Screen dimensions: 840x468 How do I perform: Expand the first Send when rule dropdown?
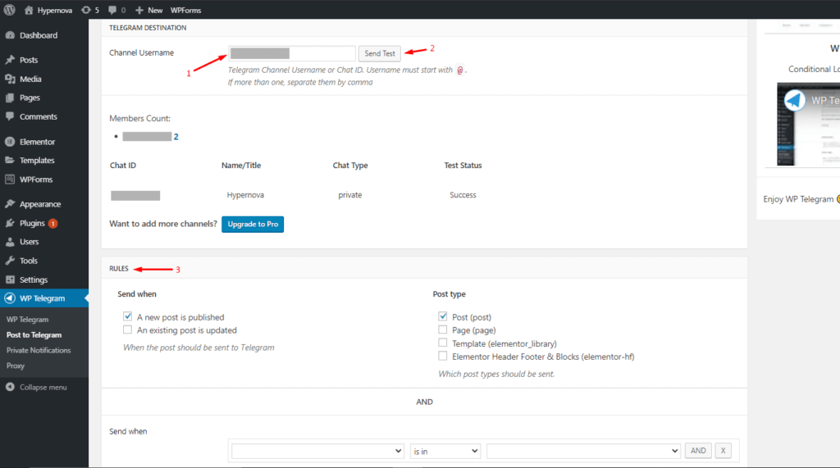(x=317, y=451)
